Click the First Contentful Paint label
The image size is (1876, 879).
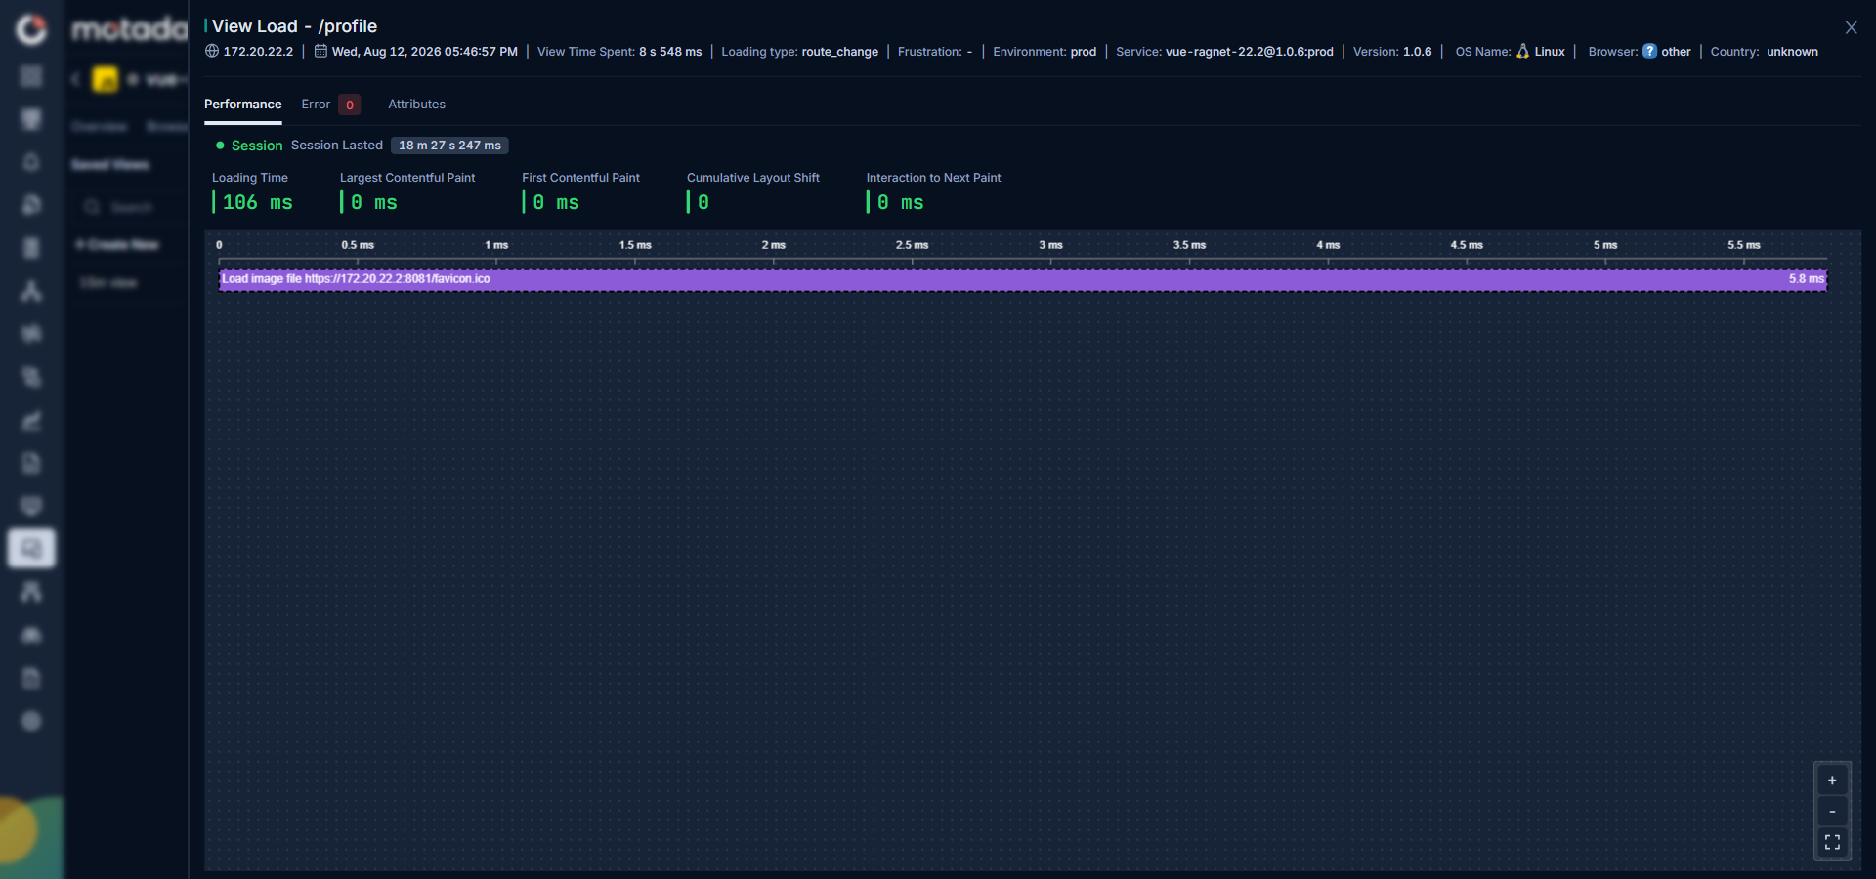tap(580, 178)
